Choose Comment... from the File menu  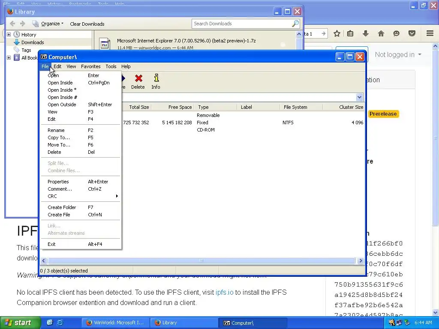pyautogui.click(x=81, y=189)
